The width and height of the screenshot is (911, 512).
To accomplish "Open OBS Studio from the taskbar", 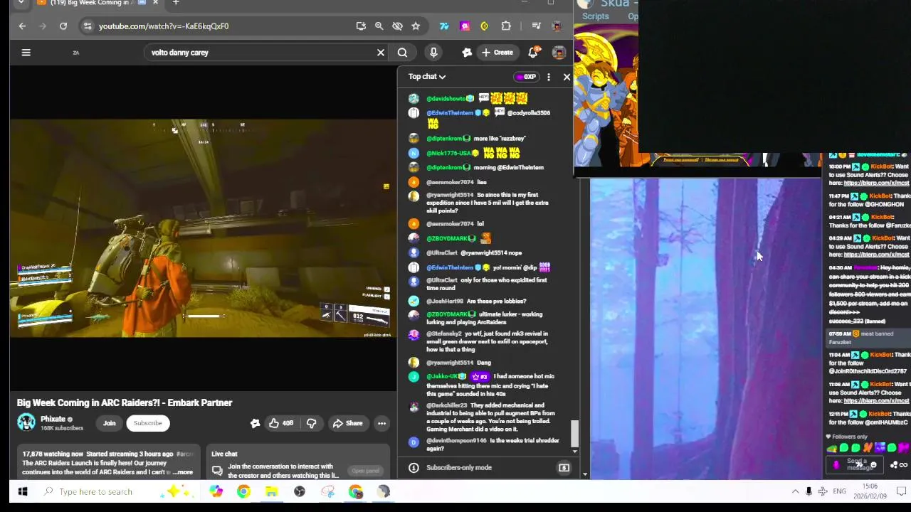I will (x=300, y=491).
